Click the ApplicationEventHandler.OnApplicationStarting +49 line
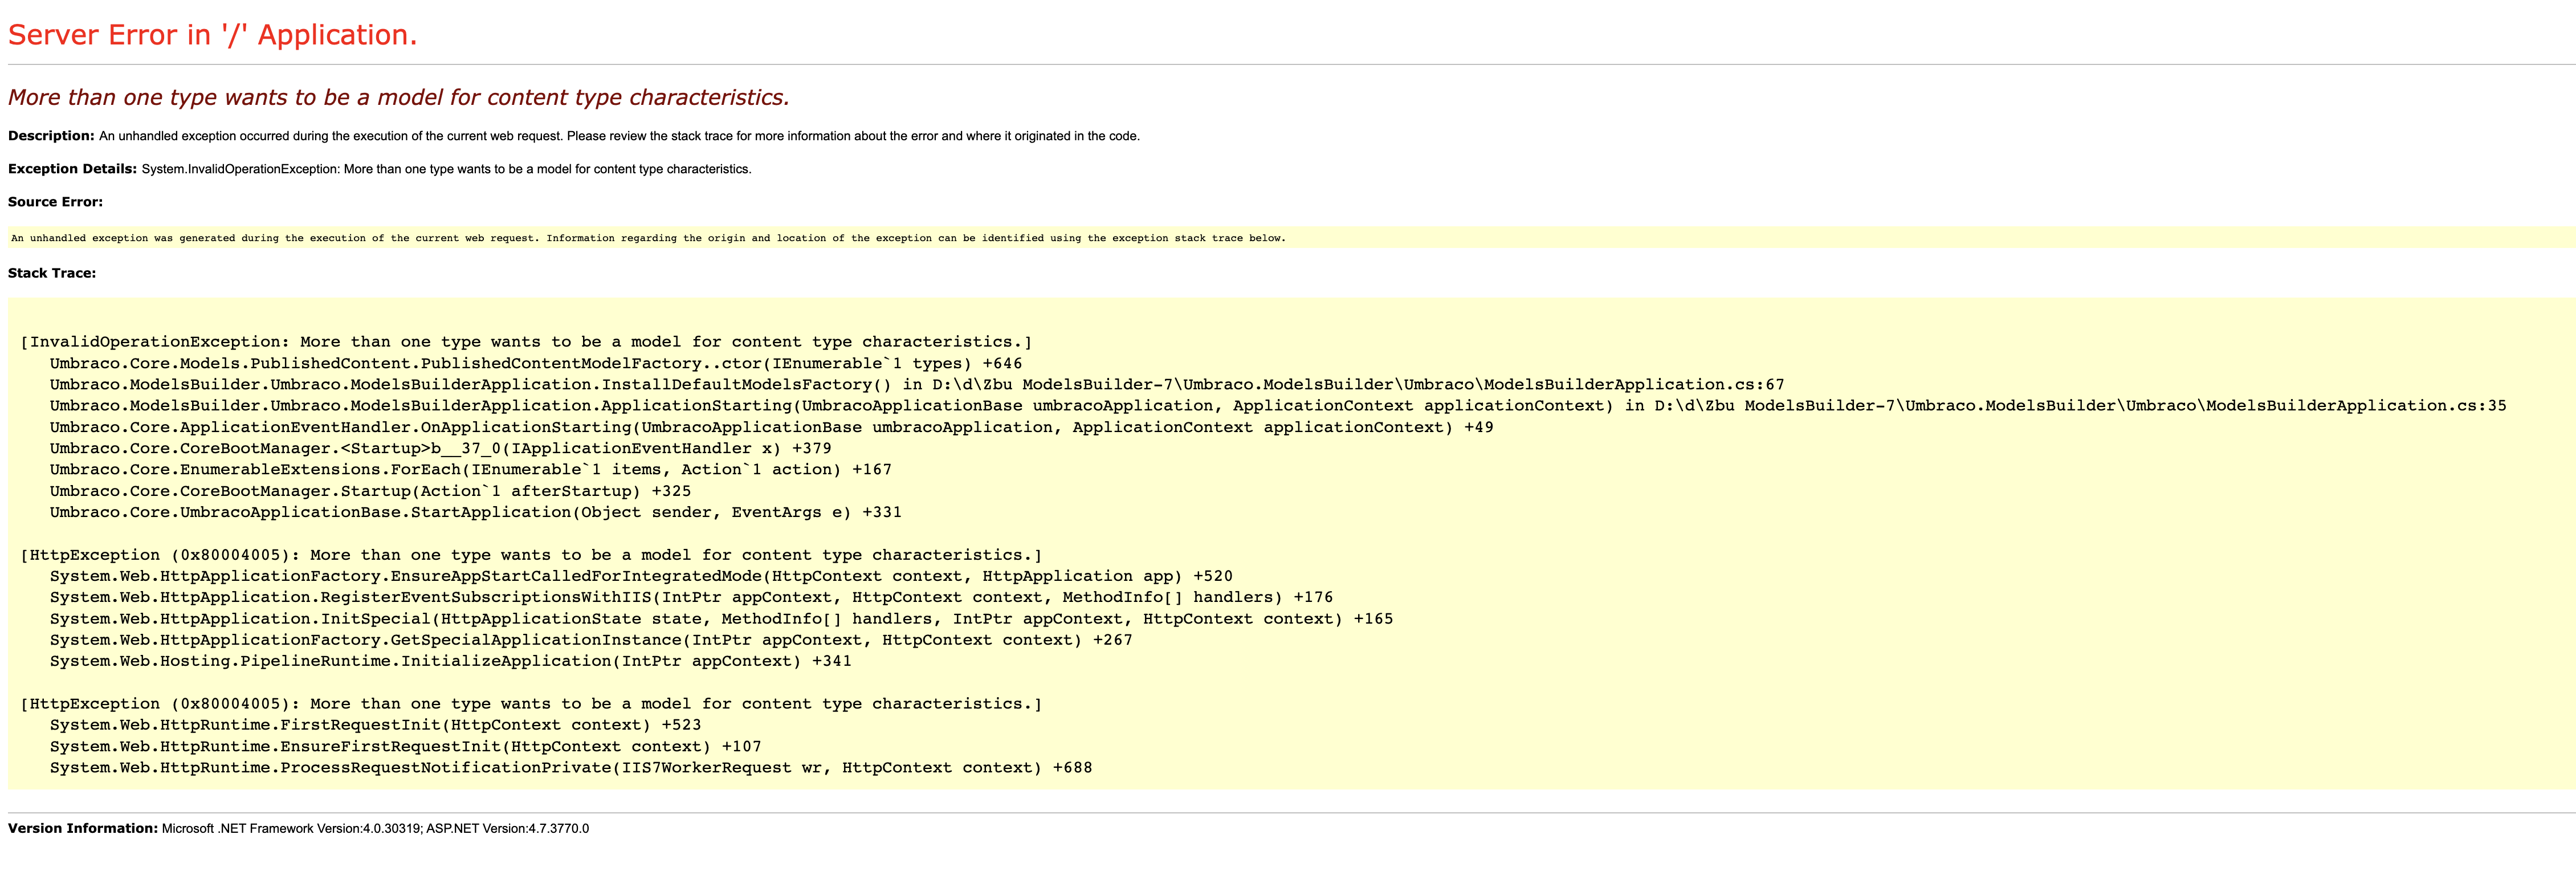The width and height of the screenshot is (2576, 871). click(771, 427)
